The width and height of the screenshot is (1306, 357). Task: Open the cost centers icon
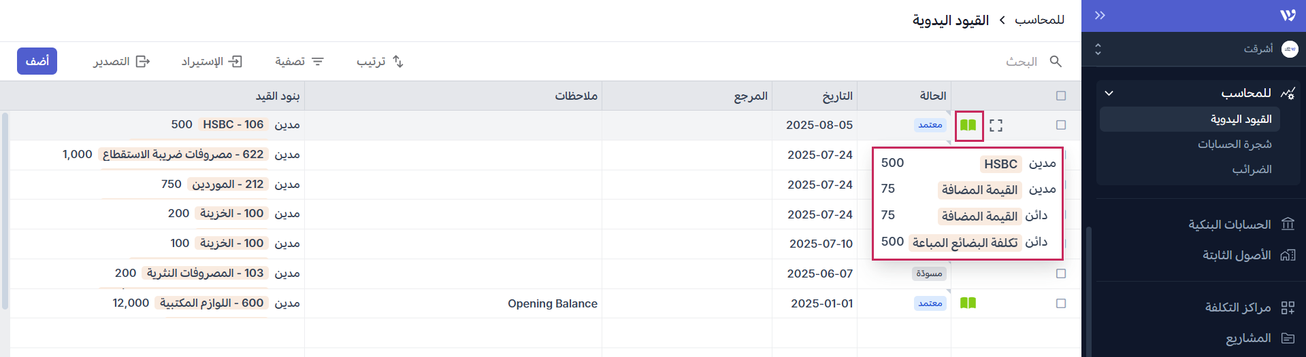click(1288, 307)
